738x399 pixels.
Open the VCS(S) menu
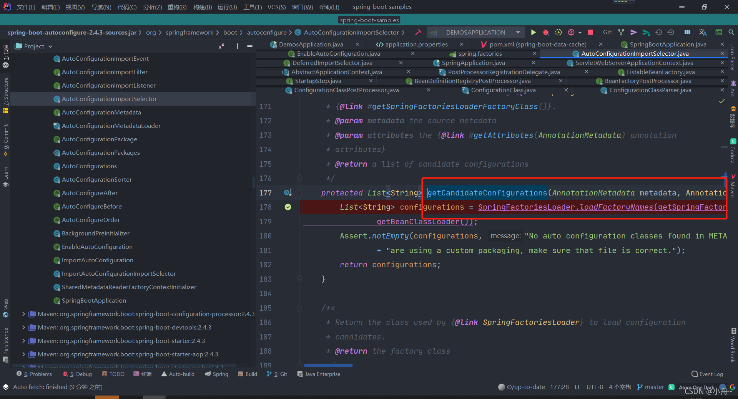276,7
